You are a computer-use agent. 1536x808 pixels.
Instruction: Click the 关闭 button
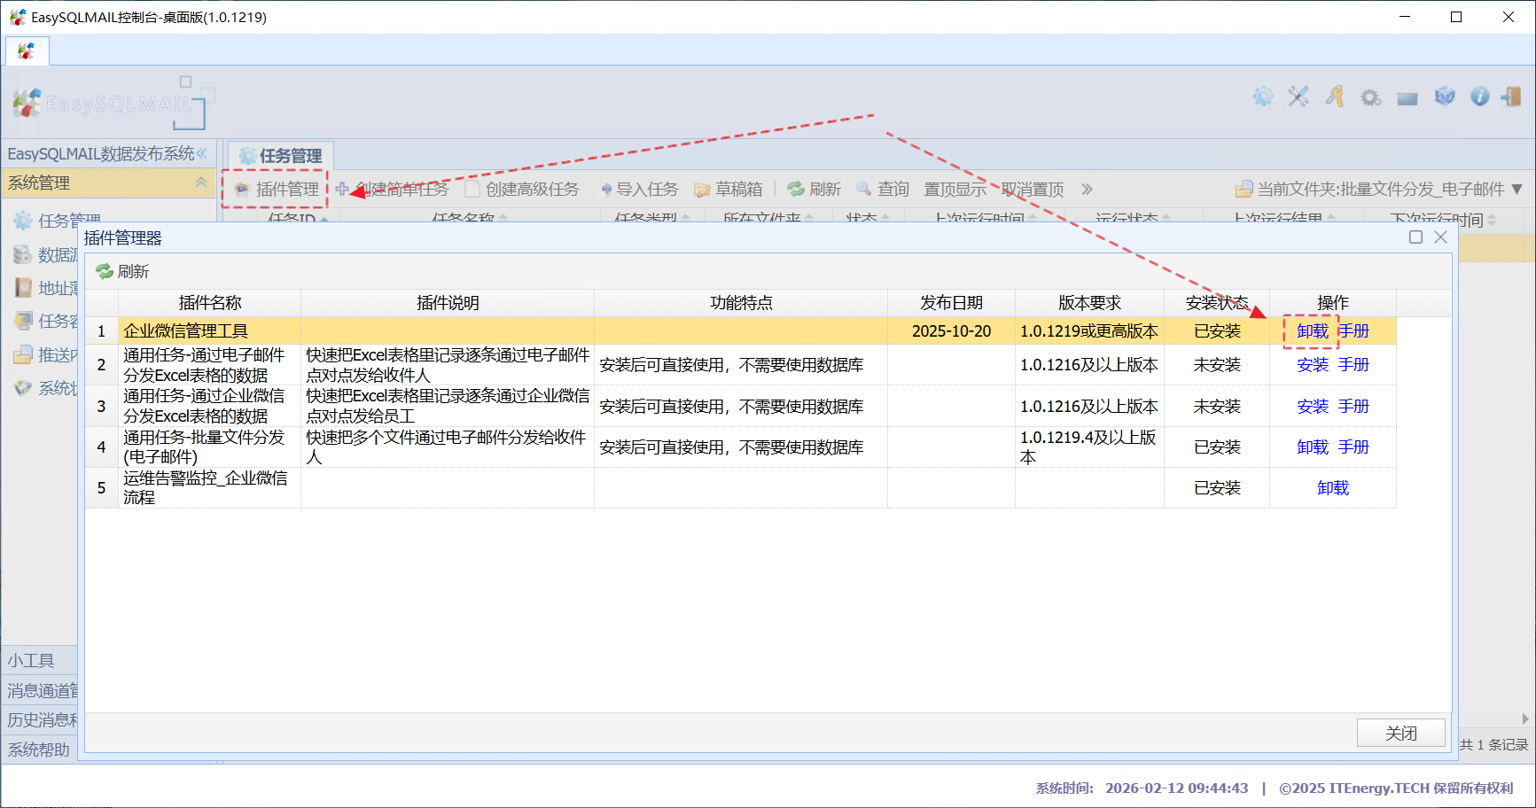click(x=1400, y=733)
